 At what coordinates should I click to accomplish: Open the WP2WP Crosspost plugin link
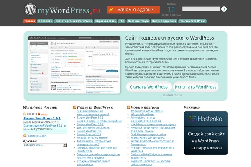tap(152, 143)
